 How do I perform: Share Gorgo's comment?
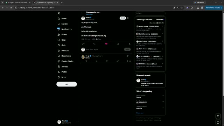tap(130, 61)
